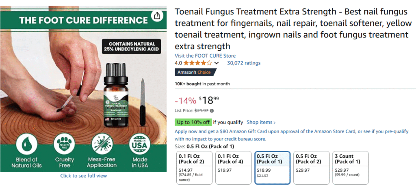This screenshot has height=185, width=416.
Task: Visit the FOOT CURE Store
Action: (x=205, y=56)
